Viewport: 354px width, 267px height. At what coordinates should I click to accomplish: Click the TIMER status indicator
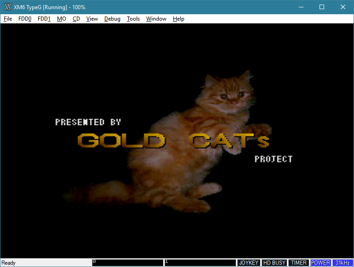click(x=299, y=263)
